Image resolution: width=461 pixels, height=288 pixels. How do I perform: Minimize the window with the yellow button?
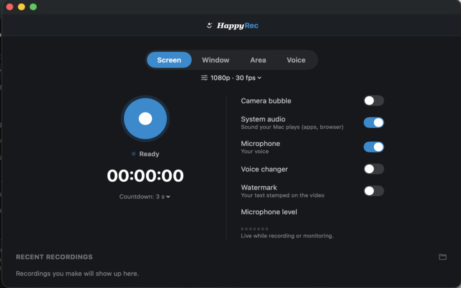[x=22, y=7]
